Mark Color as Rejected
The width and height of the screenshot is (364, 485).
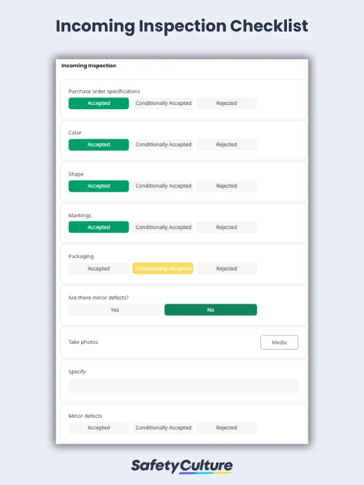coord(226,144)
